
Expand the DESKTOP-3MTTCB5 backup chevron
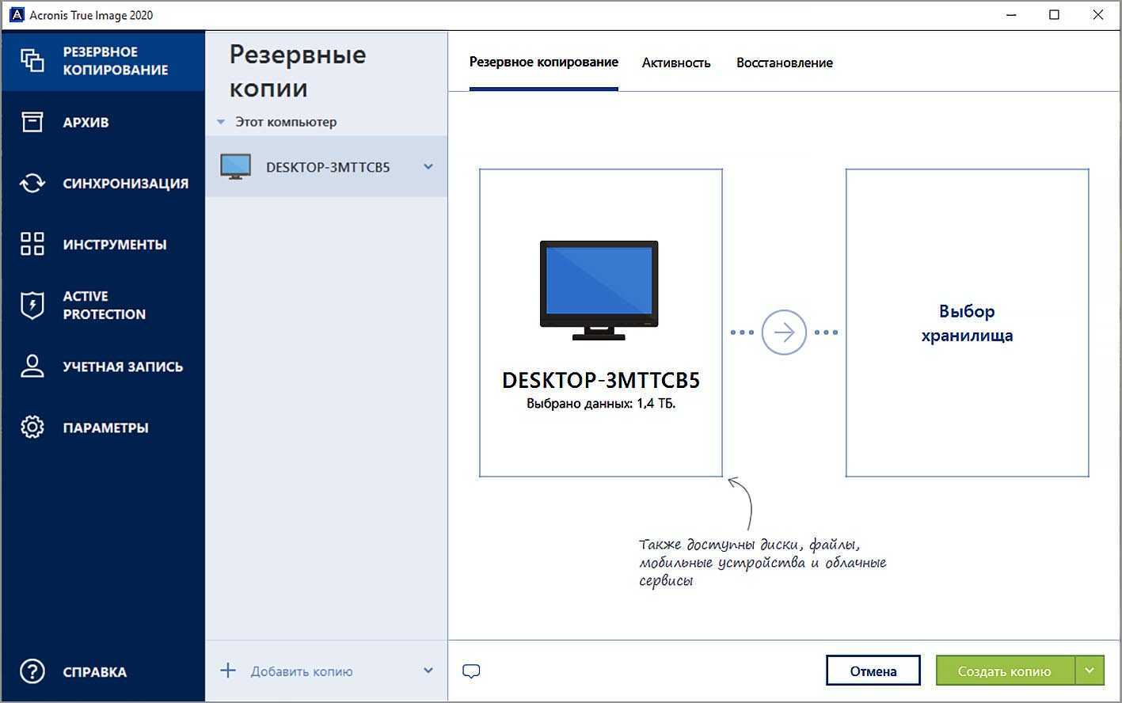pos(428,167)
